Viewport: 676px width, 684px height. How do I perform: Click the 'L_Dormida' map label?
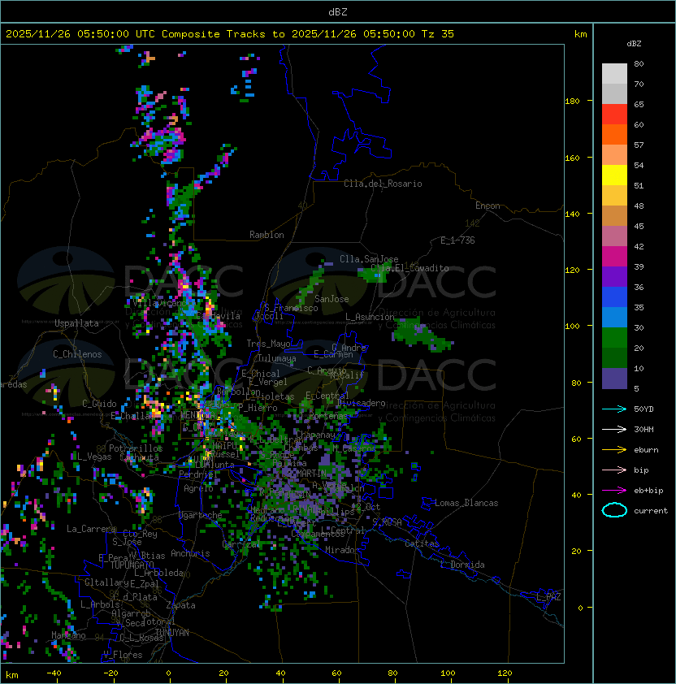coord(462,565)
